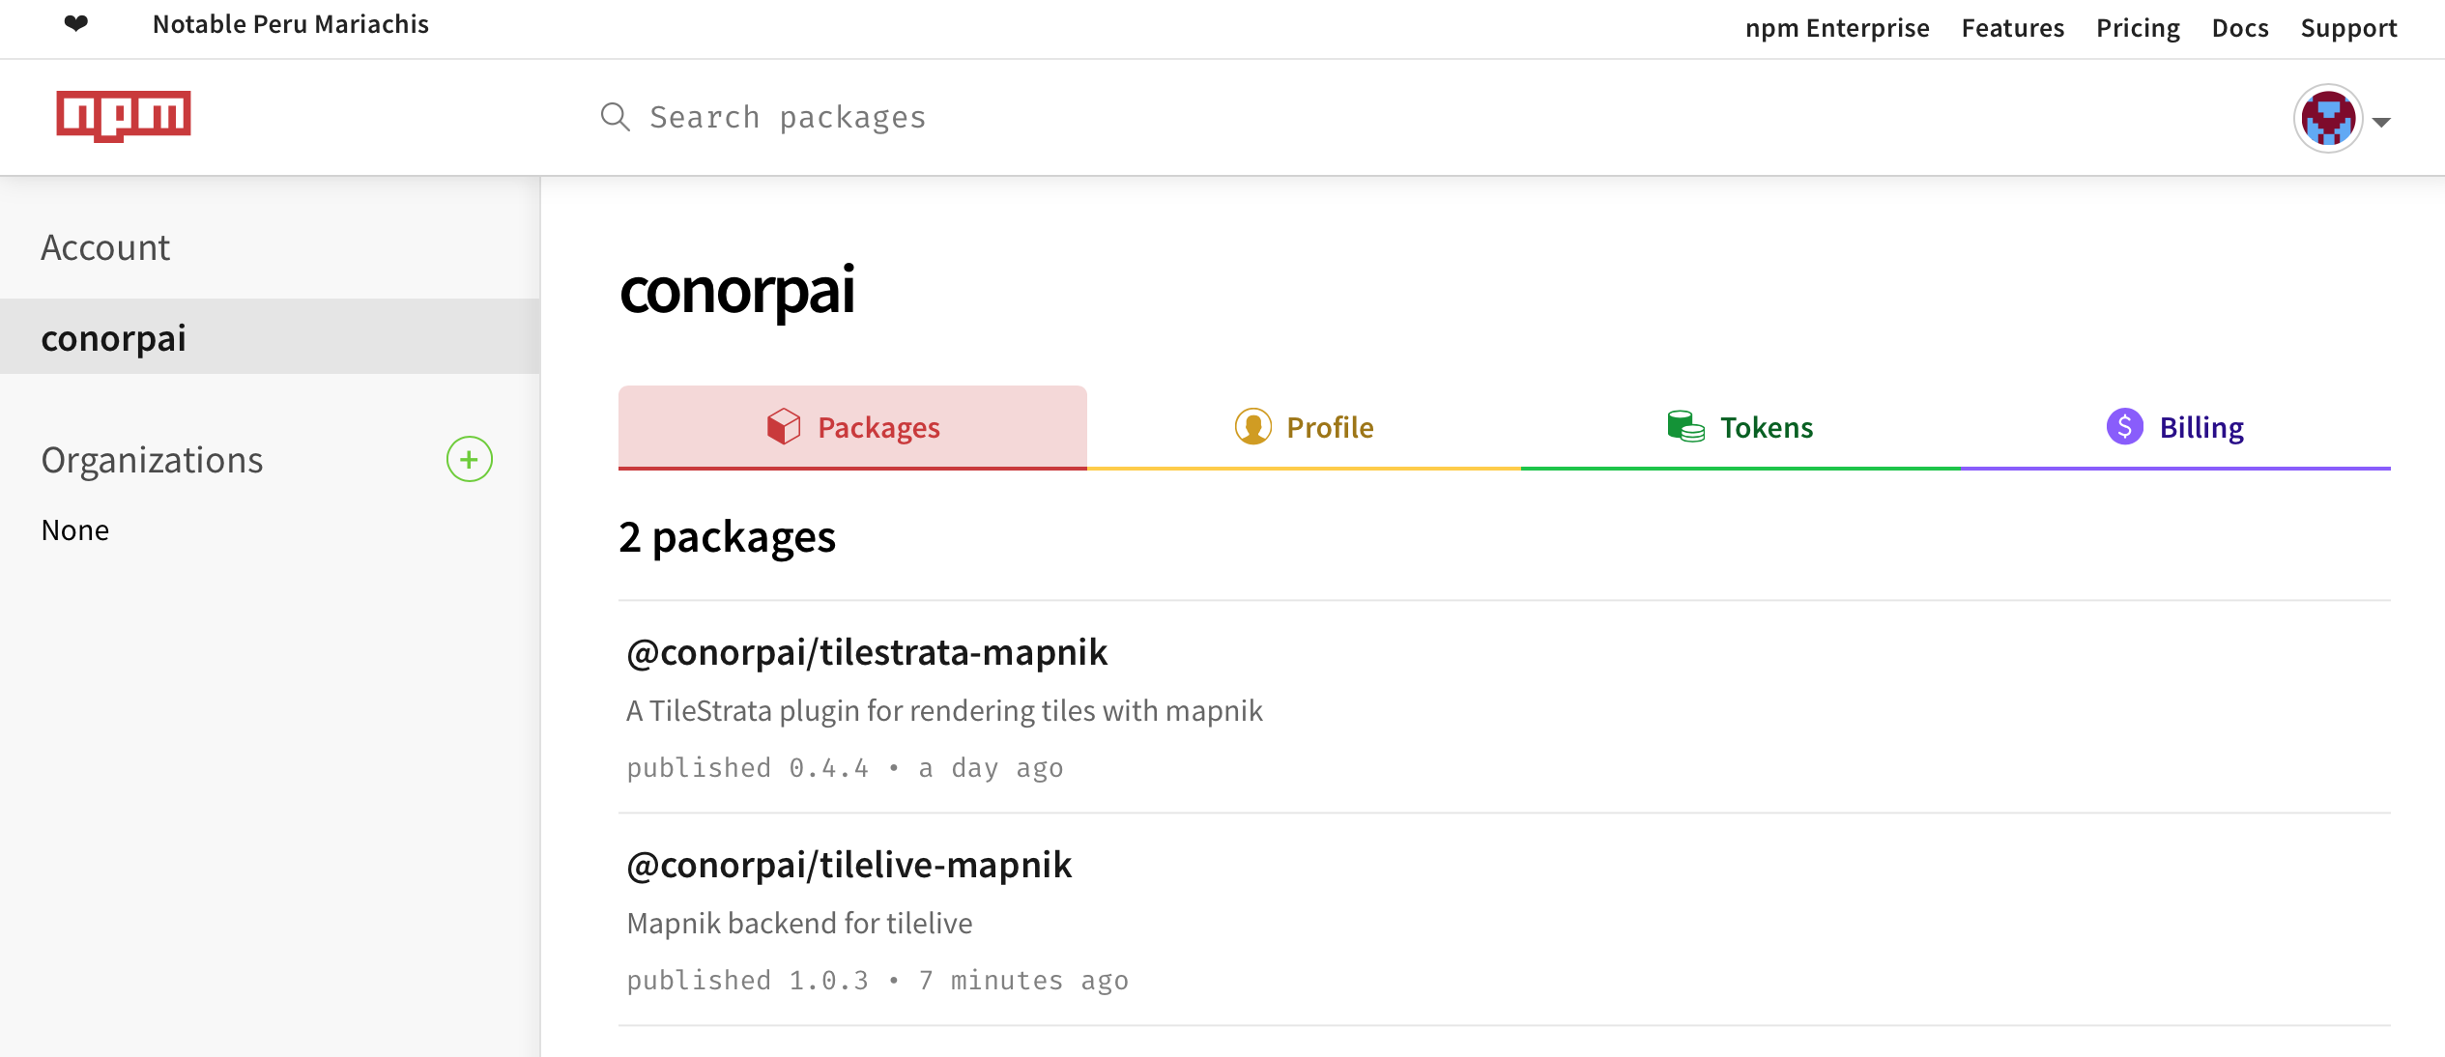Click the None organizations entry

tap(75, 529)
